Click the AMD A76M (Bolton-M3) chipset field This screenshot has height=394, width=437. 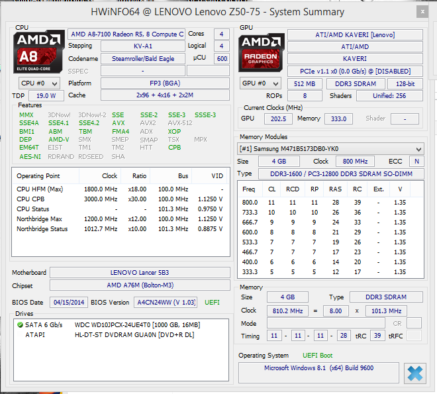click(140, 285)
